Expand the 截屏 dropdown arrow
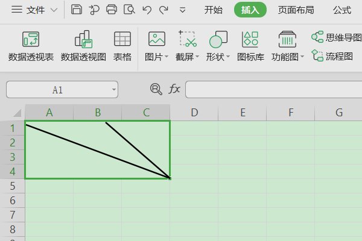The image size is (362, 241). (197, 57)
